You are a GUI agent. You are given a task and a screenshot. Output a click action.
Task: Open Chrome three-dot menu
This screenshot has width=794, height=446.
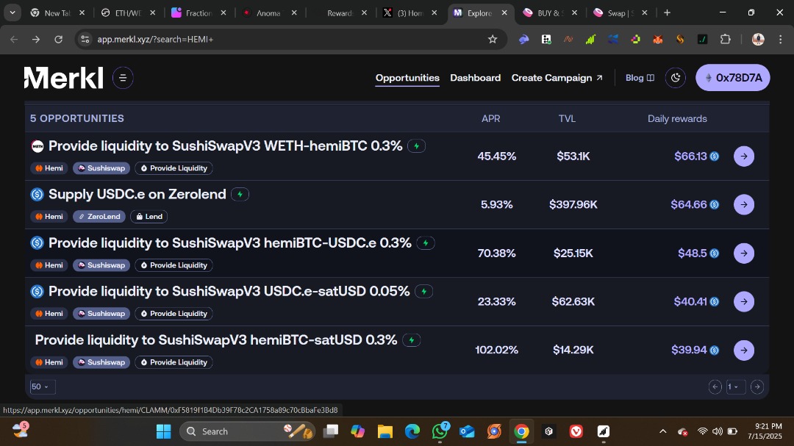click(x=780, y=39)
